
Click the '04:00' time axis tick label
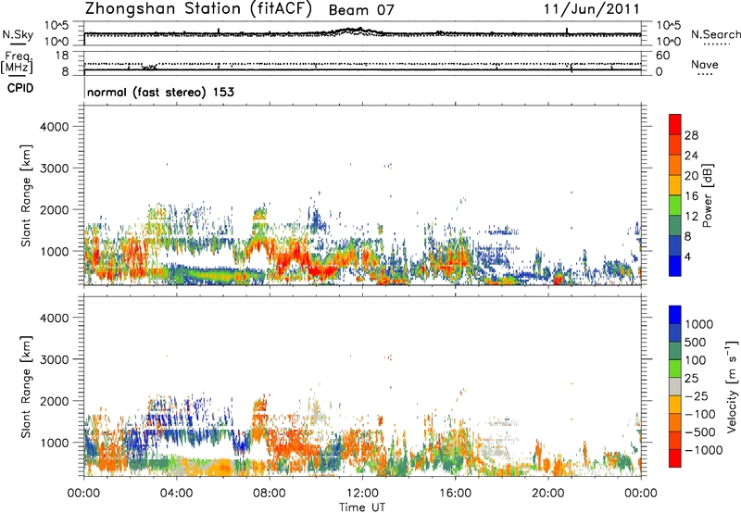pos(176,494)
